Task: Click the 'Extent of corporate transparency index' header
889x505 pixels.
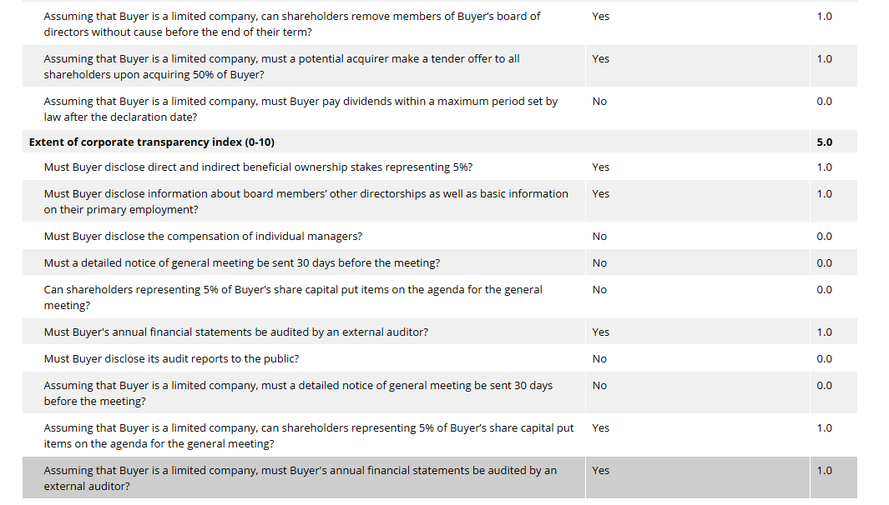Action: 152,142
